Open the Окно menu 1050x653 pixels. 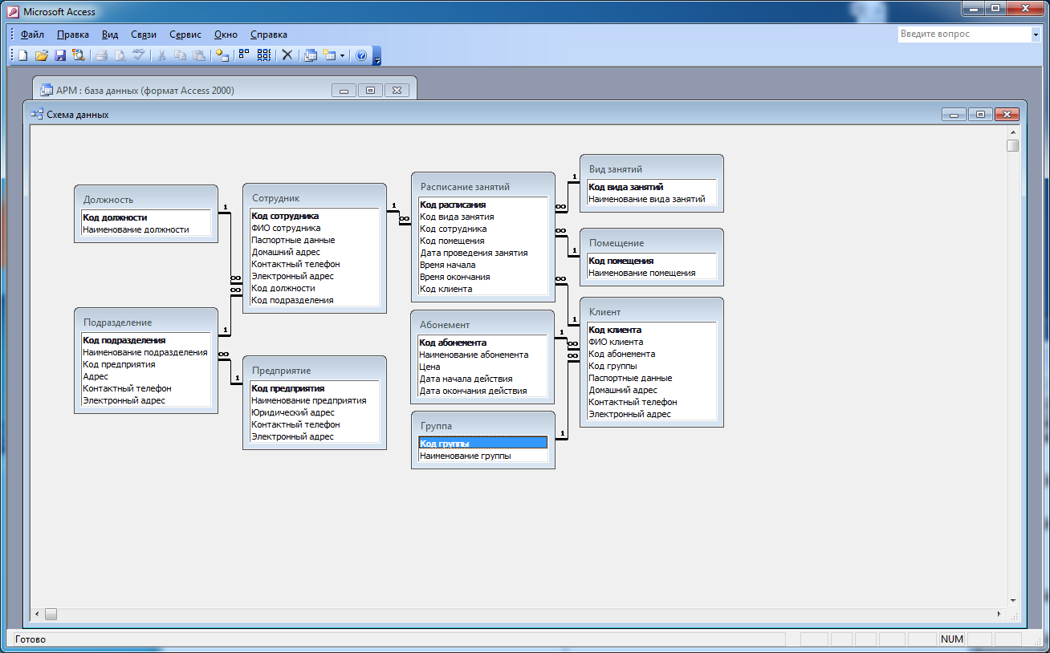click(226, 34)
